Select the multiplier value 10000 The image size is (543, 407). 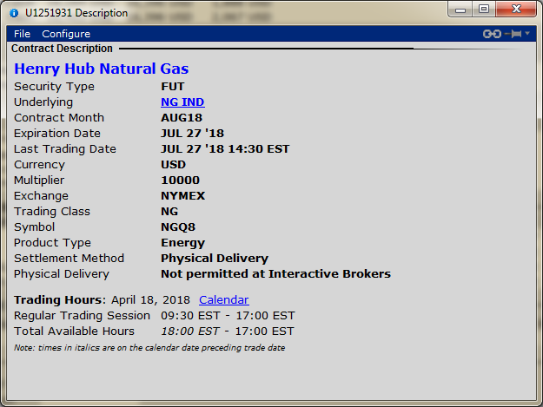pyautogui.click(x=180, y=181)
